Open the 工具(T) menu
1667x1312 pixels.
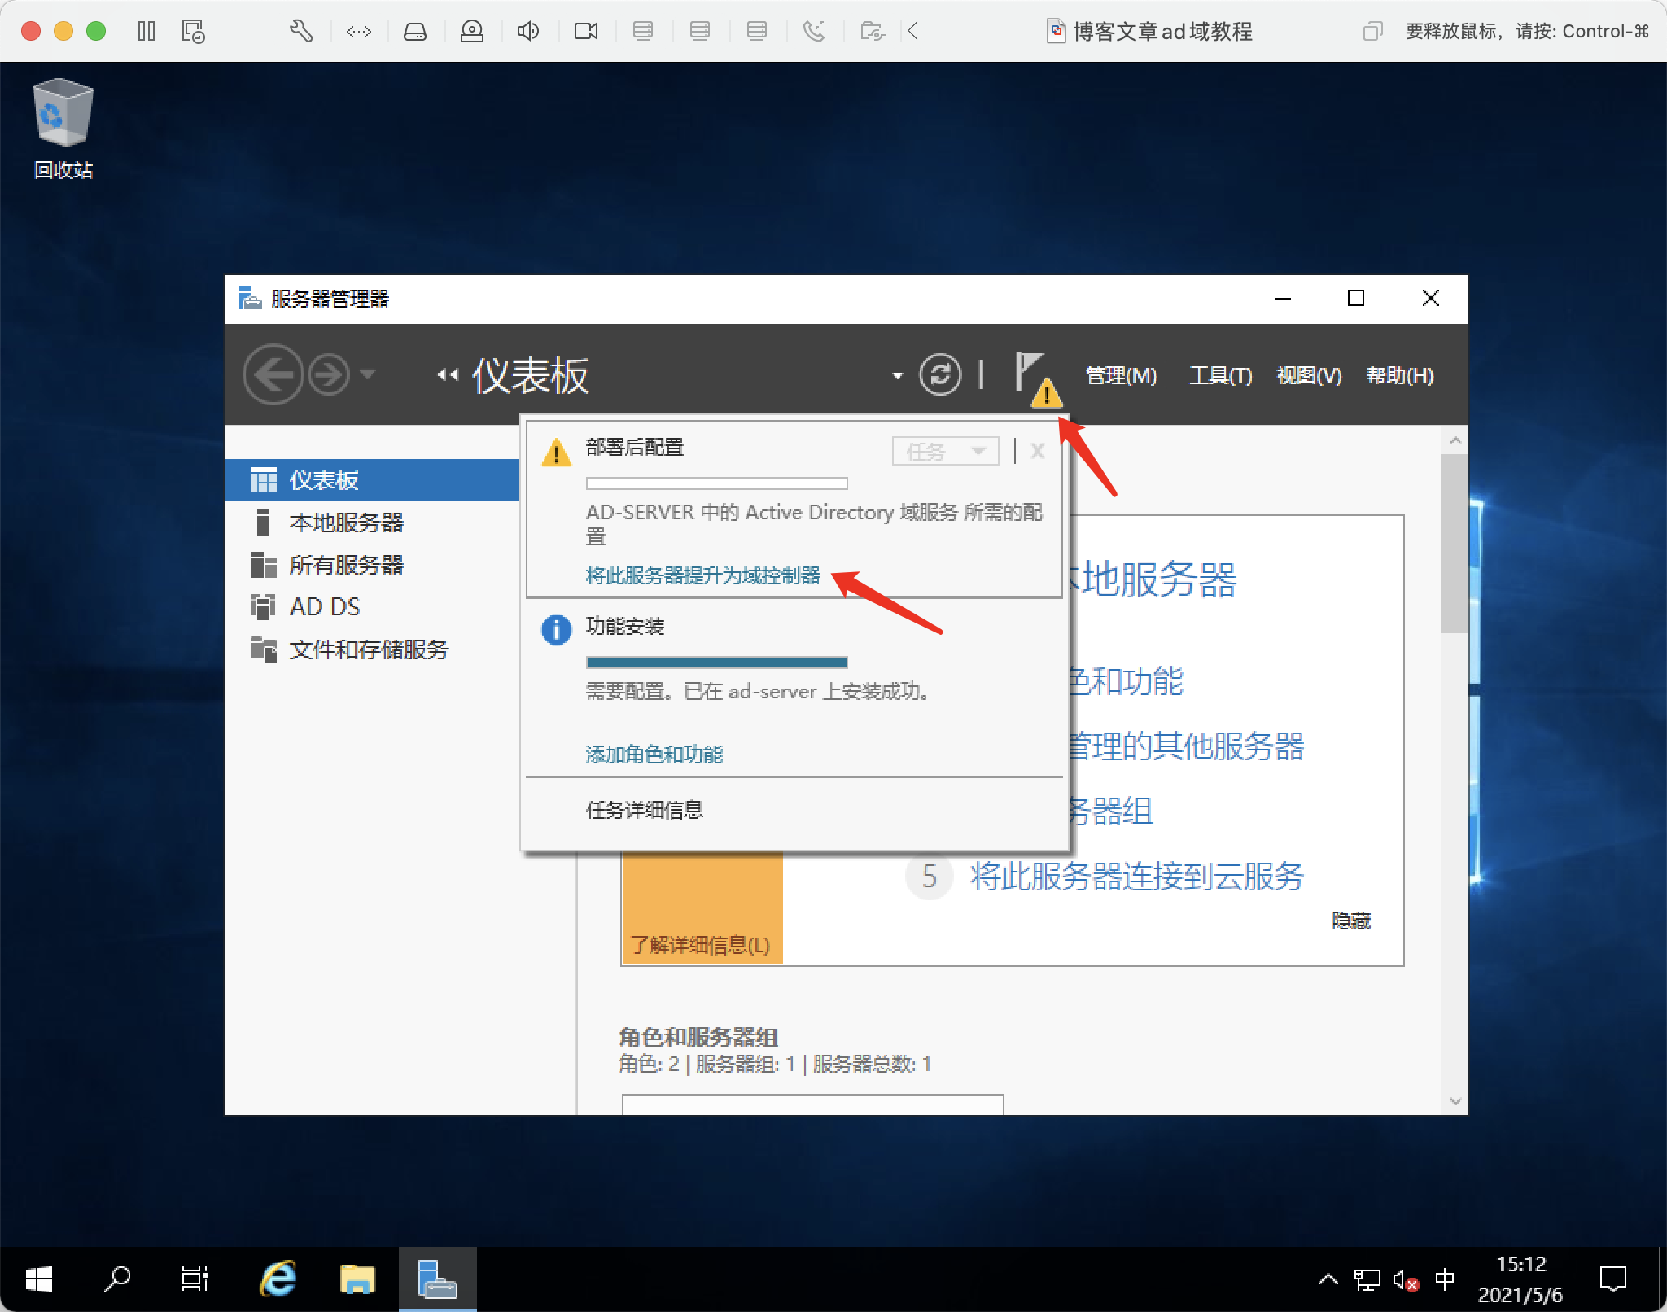[1220, 375]
